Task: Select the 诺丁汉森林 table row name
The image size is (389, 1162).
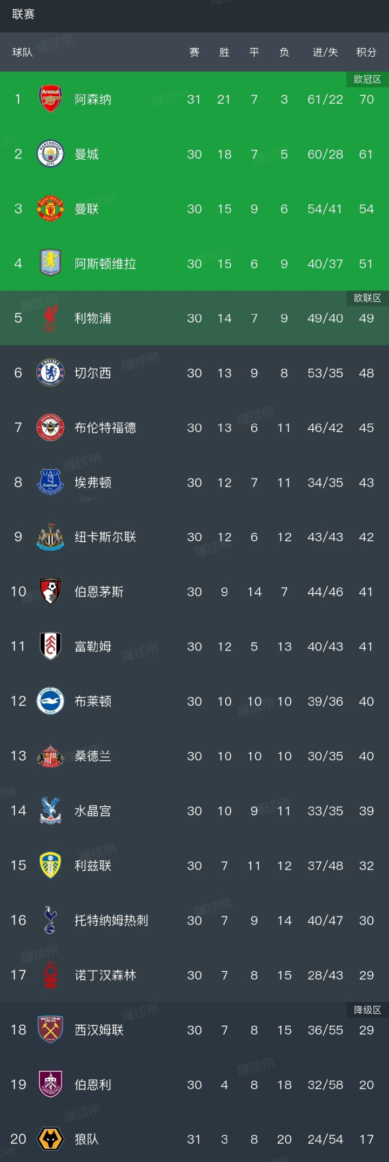Action: (x=105, y=975)
